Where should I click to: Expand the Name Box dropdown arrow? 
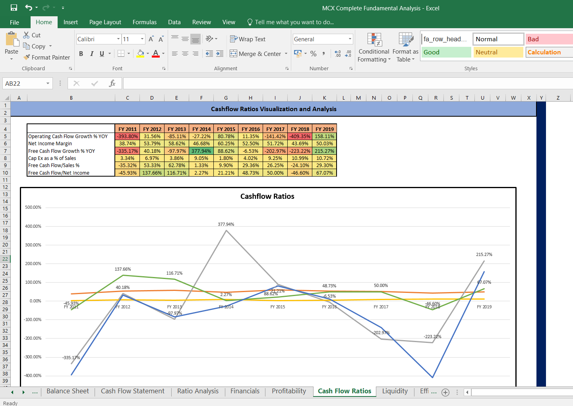point(48,83)
